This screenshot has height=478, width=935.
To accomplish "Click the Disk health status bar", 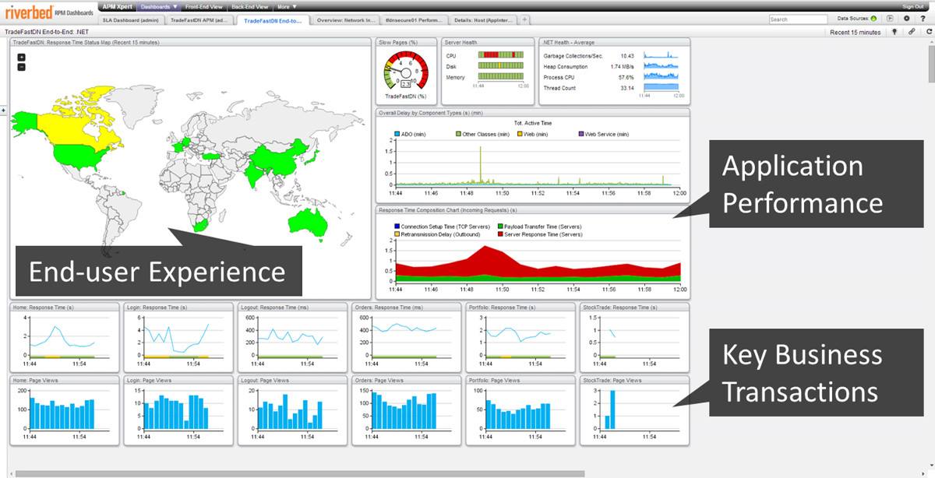I will [503, 66].
